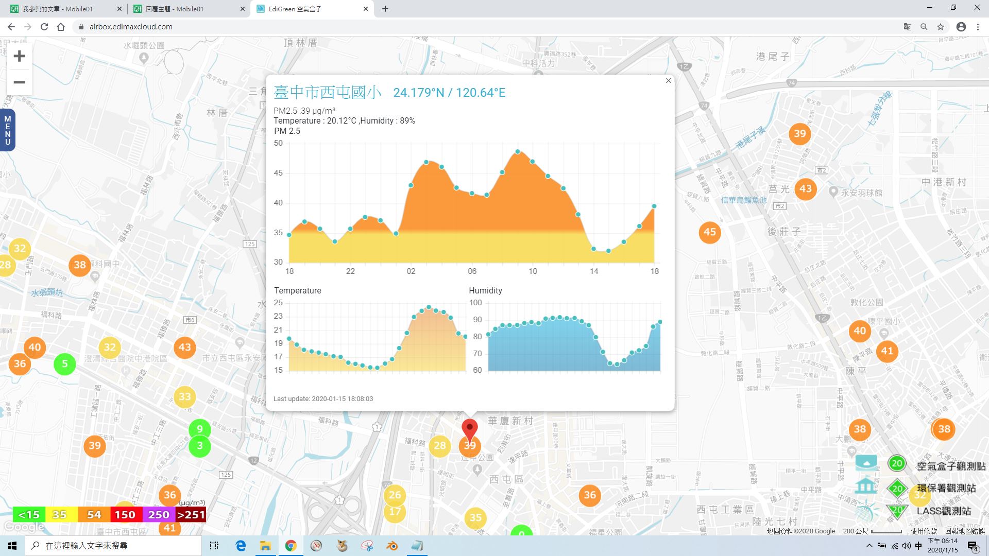Screen dimensions: 989x556
Task: Show hidden system tray icons
Action: point(869,546)
